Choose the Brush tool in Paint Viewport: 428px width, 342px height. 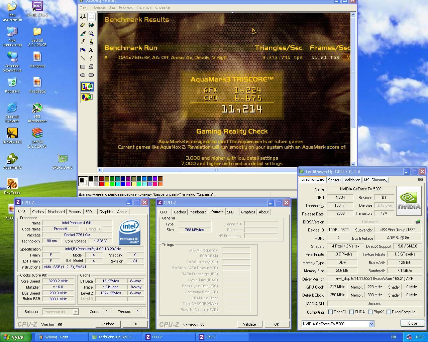coord(91,42)
